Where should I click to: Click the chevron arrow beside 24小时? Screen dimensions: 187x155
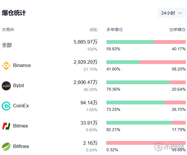(180, 13)
